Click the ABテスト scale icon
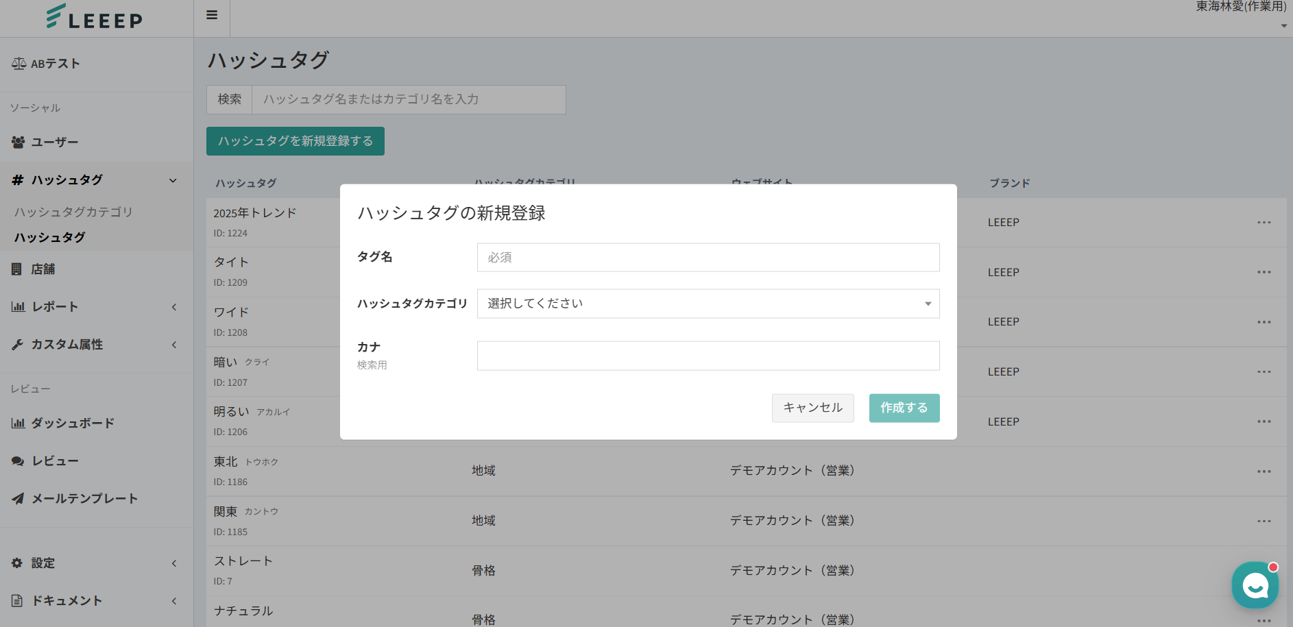This screenshot has height=627, width=1293. pos(19,64)
